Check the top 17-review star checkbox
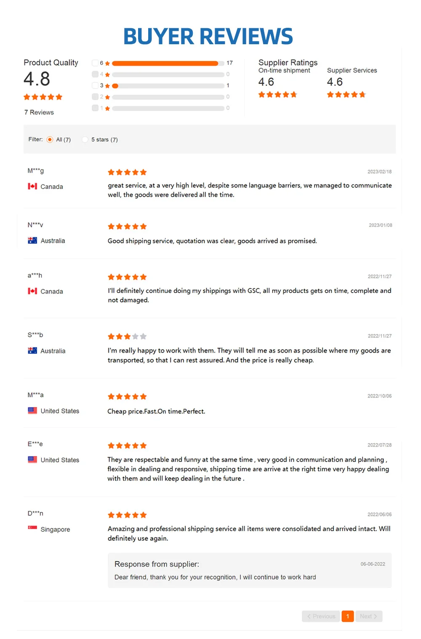This screenshot has width=421, height=639. pyautogui.click(x=95, y=63)
